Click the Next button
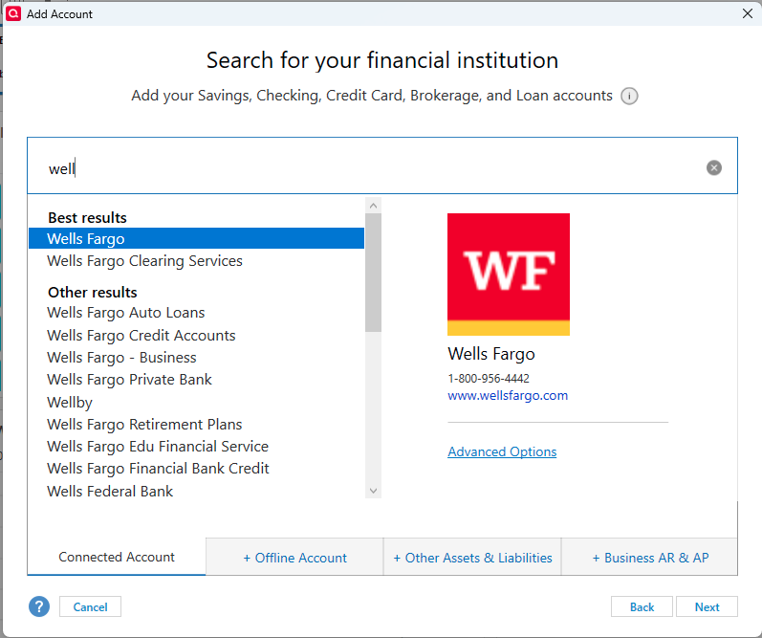 pos(707,606)
